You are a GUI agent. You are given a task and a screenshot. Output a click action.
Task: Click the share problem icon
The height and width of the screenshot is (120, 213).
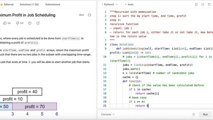tap(38, 23)
